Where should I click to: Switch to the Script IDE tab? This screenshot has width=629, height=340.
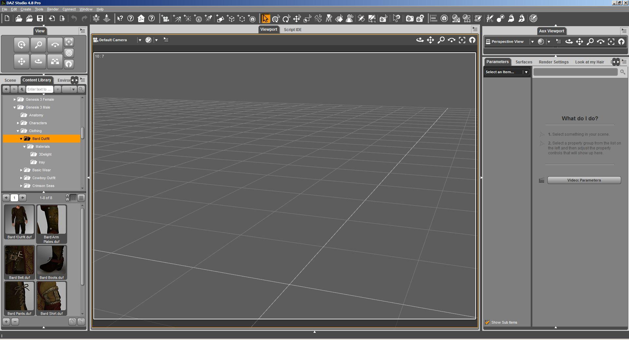point(293,29)
